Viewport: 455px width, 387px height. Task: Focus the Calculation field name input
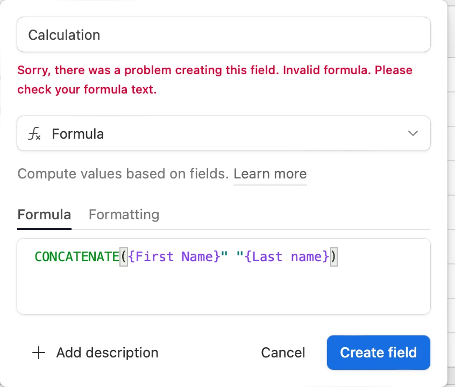[223, 34]
